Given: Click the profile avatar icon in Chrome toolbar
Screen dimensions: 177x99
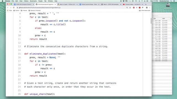Looking at the screenshot, I should coord(147,8).
